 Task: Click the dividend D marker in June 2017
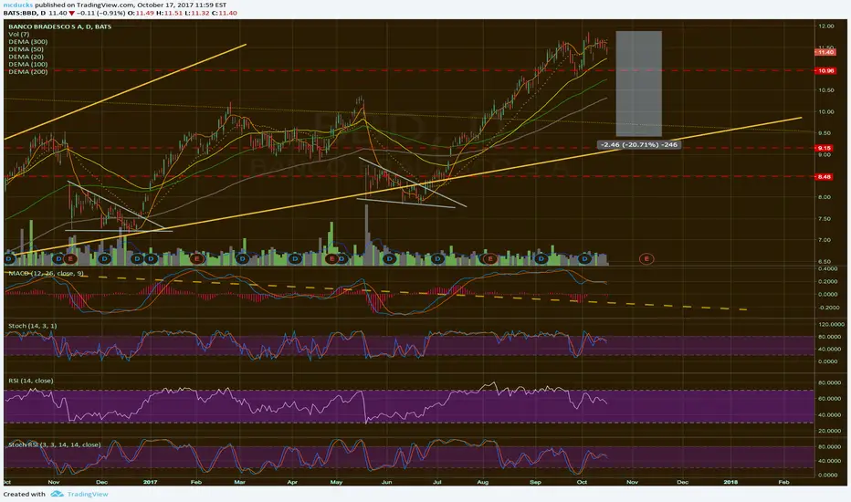pos(389,259)
